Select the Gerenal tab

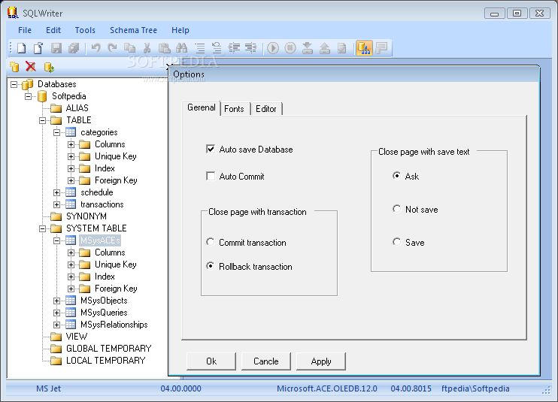202,107
